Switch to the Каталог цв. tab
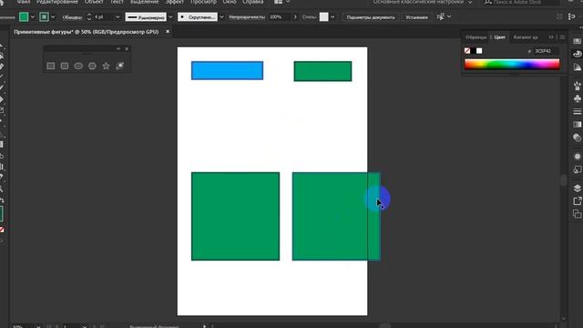Screen dimensions: 583x328 click(x=526, y=37)
